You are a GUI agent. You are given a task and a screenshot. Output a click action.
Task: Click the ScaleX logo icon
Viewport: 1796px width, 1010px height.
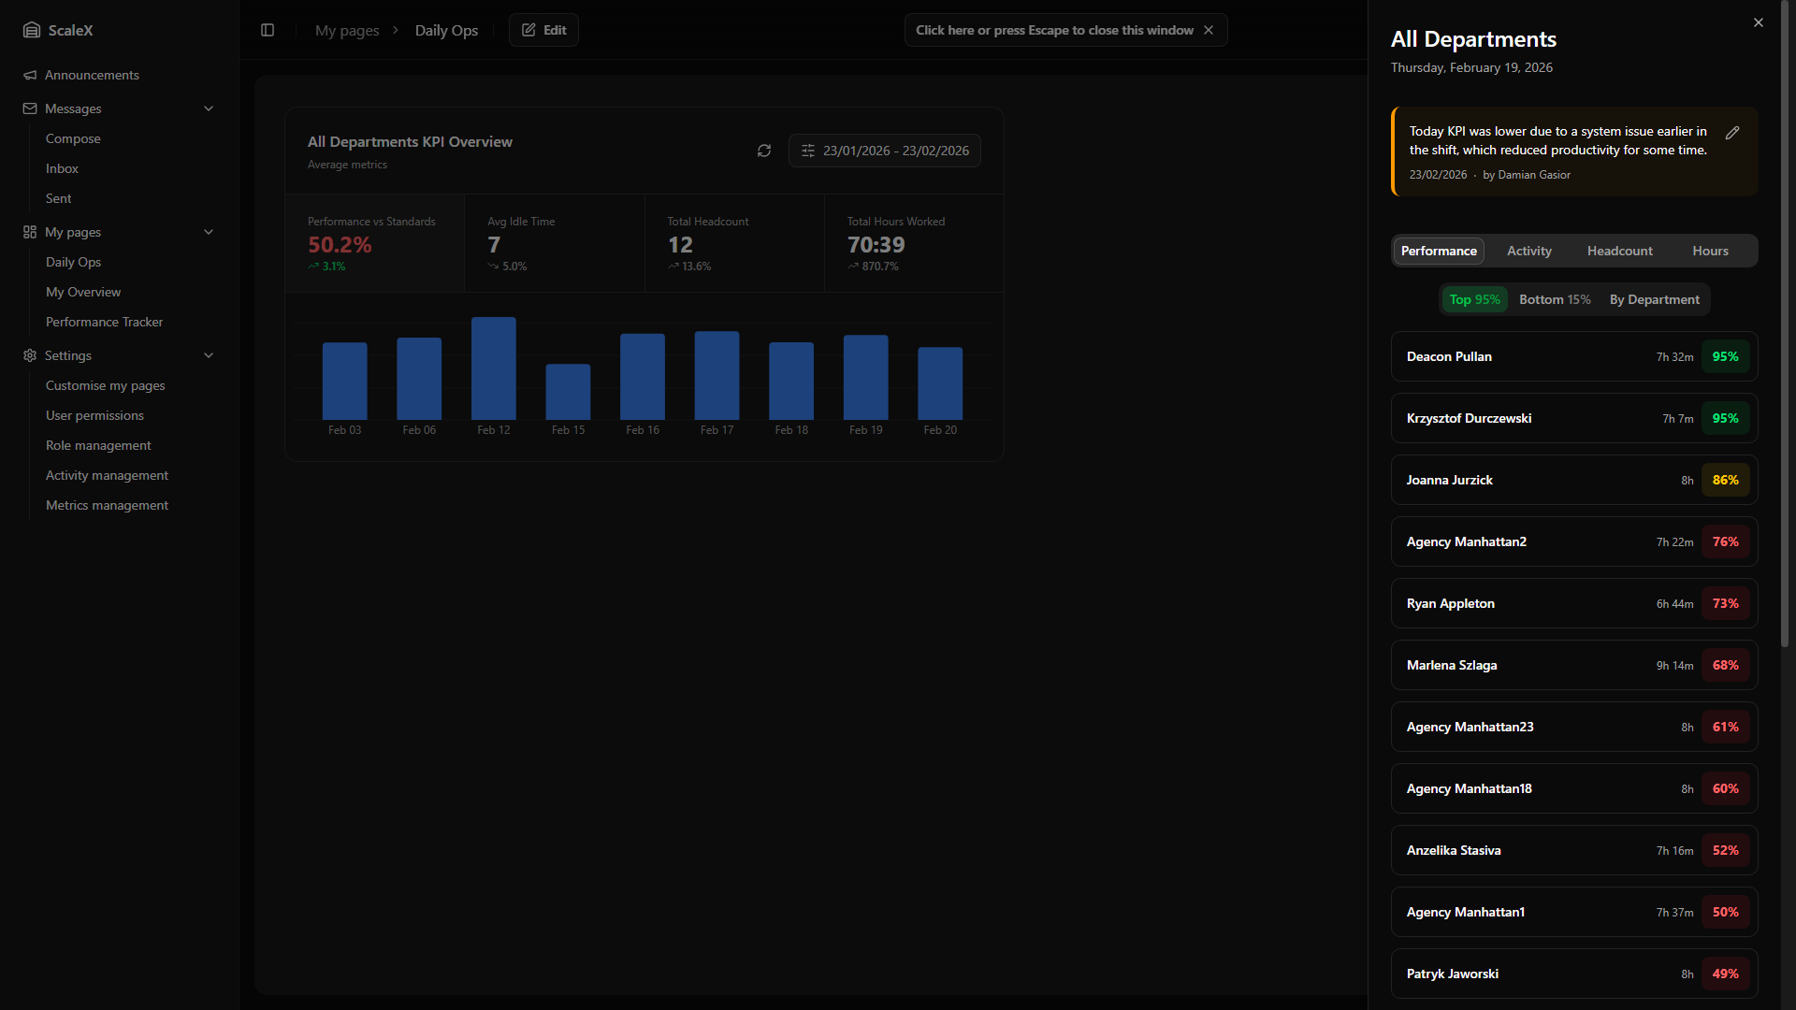pos(32,30)
